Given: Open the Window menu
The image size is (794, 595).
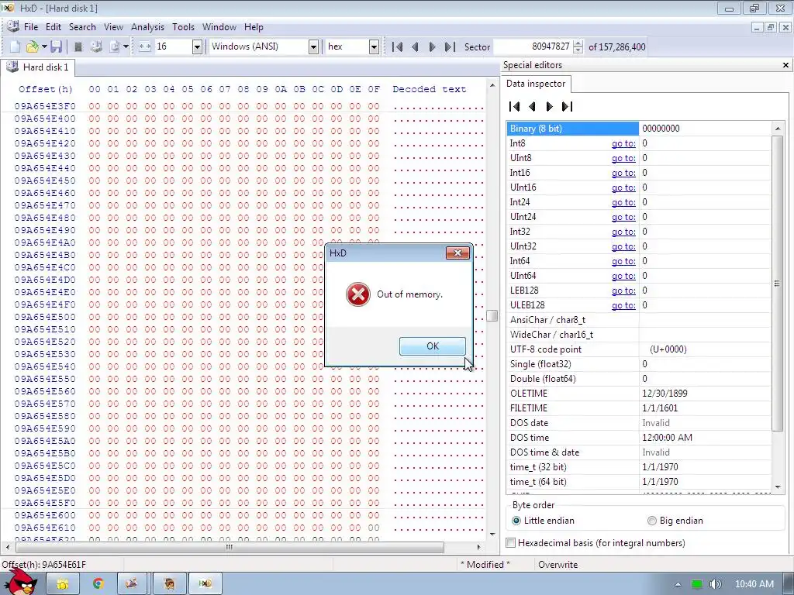Looking at the screenshot, I should coord(219,27).
